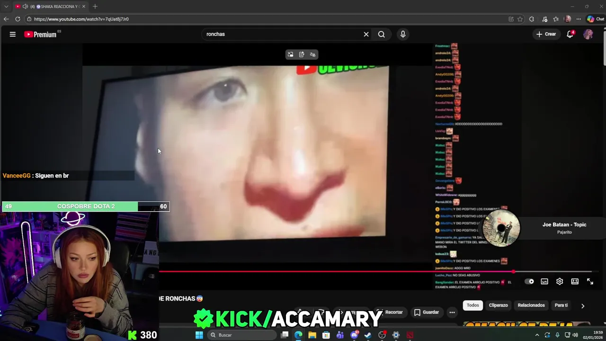Select the Todos filter chip
Screen dimensions: 606x341
coord(473,305)
